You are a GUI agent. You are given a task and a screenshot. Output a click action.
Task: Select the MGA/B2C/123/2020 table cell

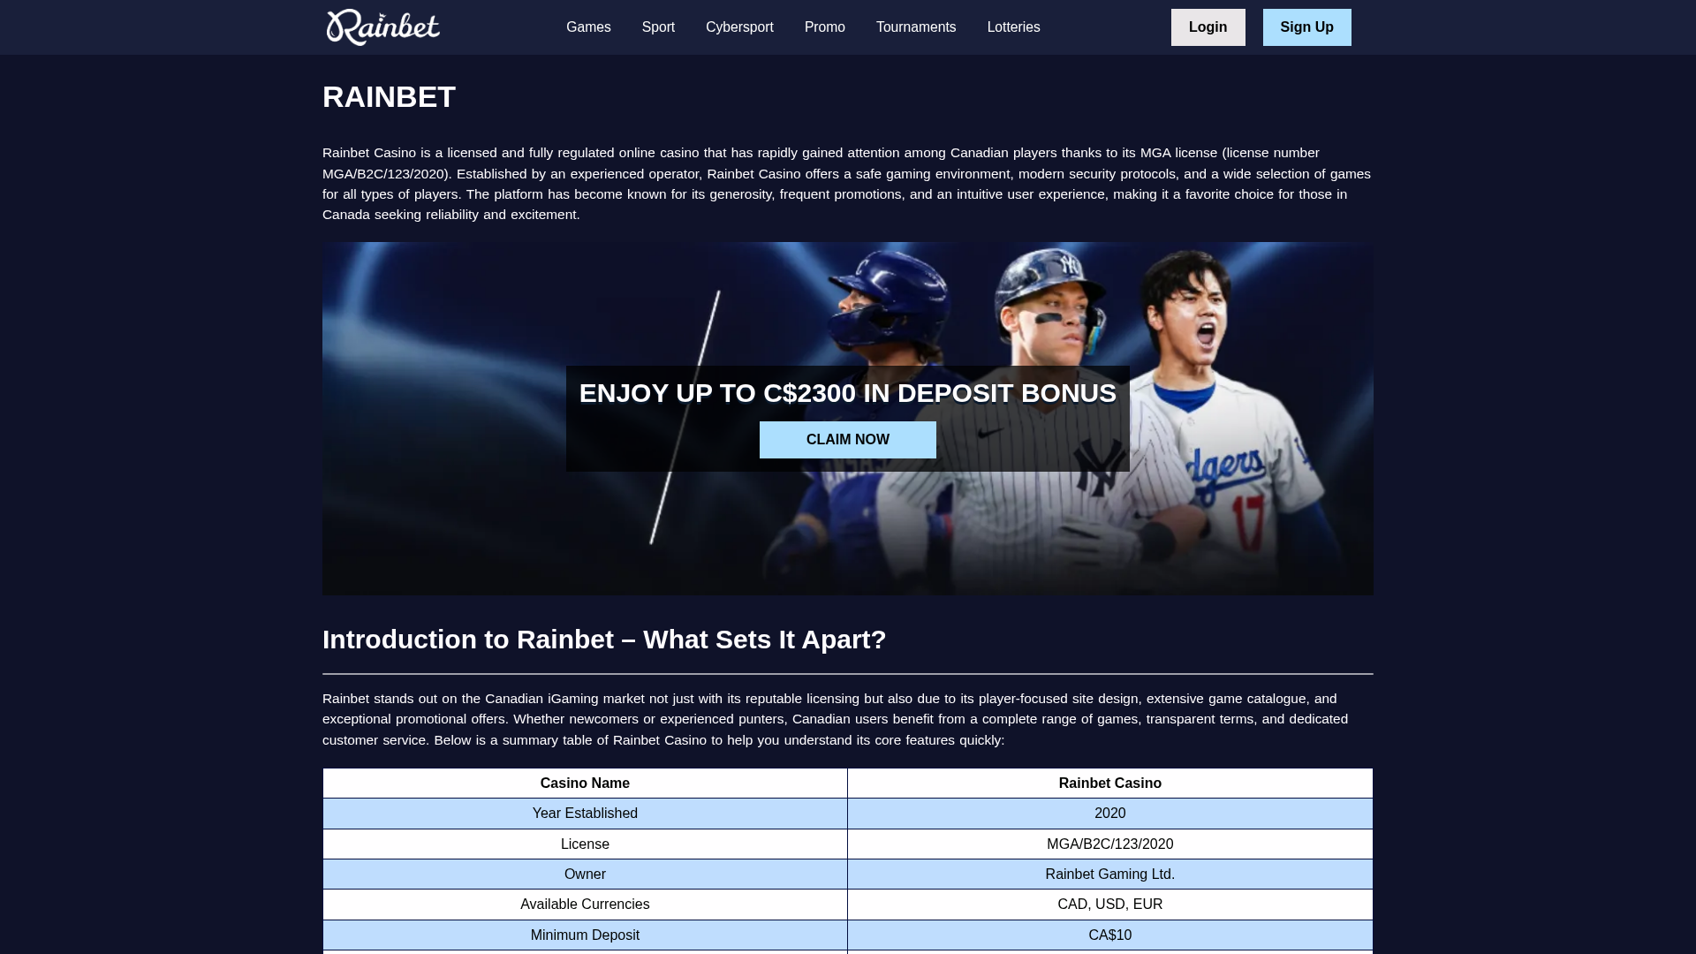(x=1110, y=844)
